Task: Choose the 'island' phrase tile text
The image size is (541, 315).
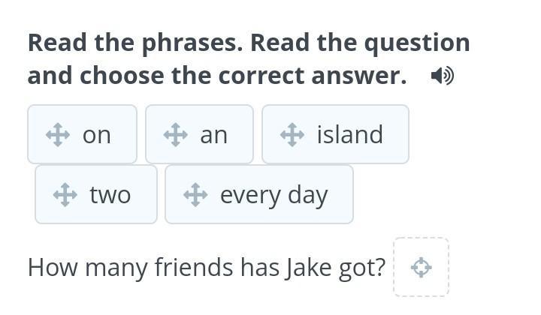Action: click(x=349, y=135)
